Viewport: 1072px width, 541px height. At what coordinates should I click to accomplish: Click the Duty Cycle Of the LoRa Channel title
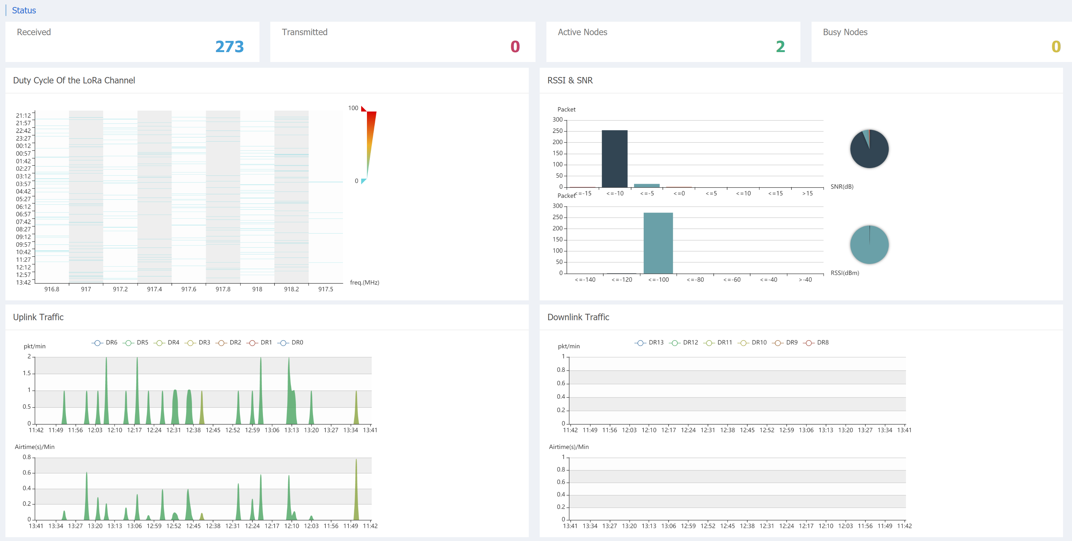click(74, 80)
